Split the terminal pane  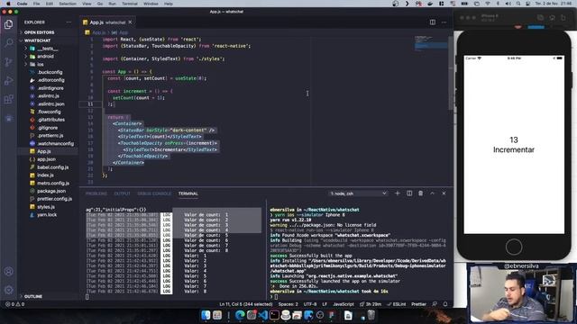[x=409, y=193]
